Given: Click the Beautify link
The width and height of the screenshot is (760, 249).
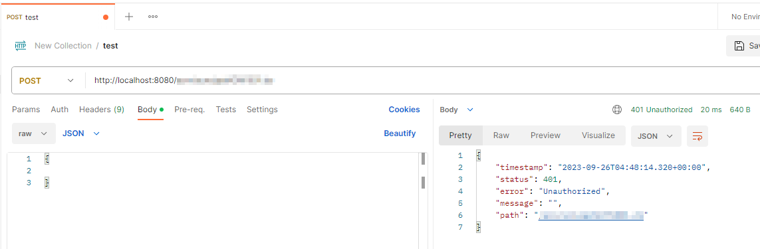Looking at the screenshot, I should 400,133.
